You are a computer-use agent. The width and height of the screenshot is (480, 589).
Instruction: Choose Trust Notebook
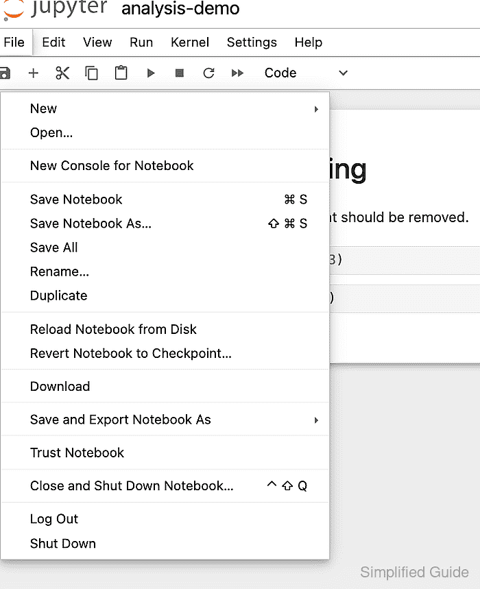(x=165, y=453)
